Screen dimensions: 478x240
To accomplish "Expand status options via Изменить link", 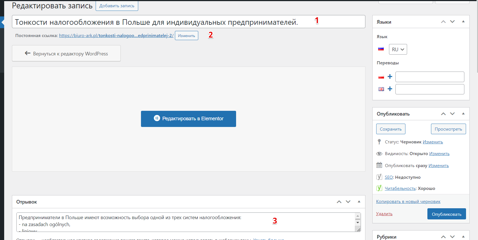I will [433, 142].
